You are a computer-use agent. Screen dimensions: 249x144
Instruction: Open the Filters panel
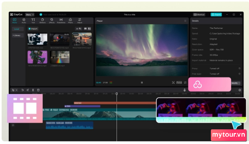coord(70,21)
